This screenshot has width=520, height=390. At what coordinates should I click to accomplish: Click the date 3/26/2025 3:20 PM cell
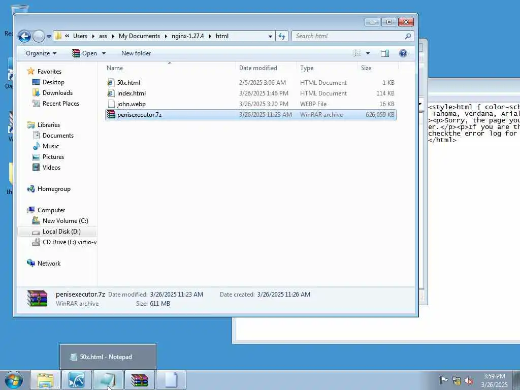(x=264, y=104)
